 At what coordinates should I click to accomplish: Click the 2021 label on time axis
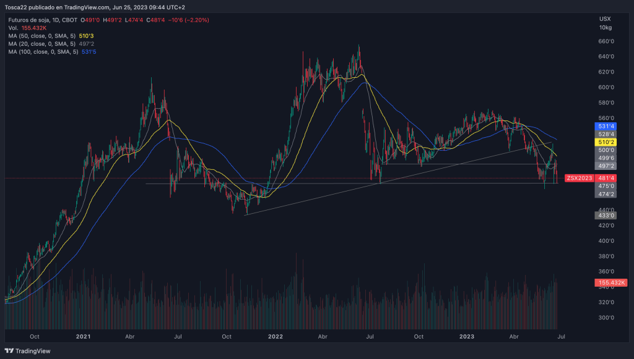(83, 337)
